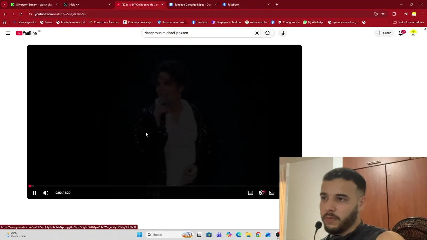Open the Todos los marcadores folder
This screenshot has height=240, width=427.
[x=408, y=22]
